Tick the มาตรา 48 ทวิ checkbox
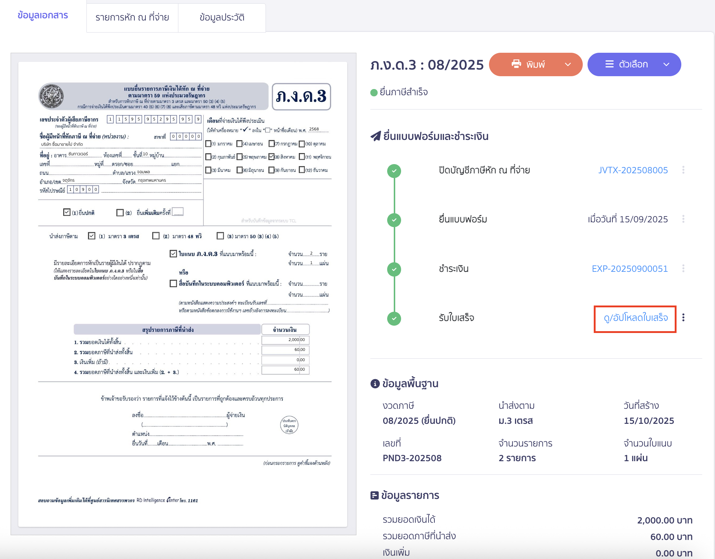Screen dimensions: 715x559 [156, 236]
